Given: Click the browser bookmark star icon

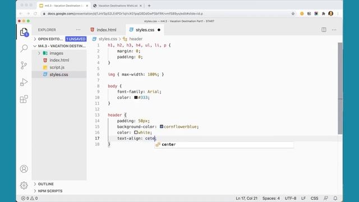Looking at the screenshot, I should pyautogui.click(x=293, y=13).
